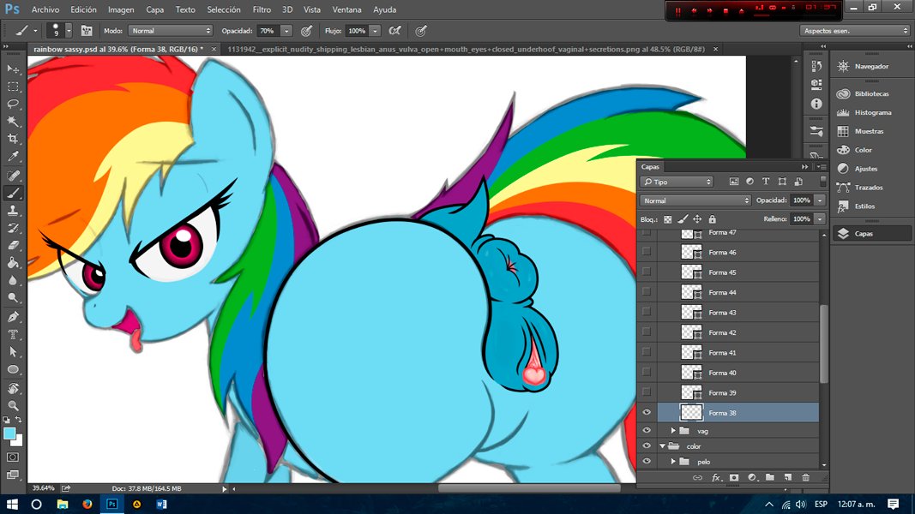This screenshot has width=915, height=514.
Task: Add a layer mask from Capas footer
Action: tap(734, 478)
